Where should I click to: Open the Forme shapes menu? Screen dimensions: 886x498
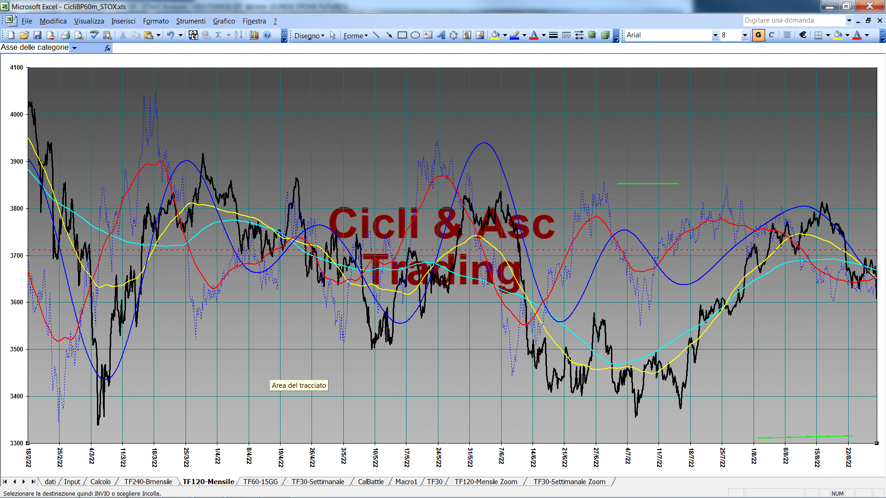click(355, 36)
